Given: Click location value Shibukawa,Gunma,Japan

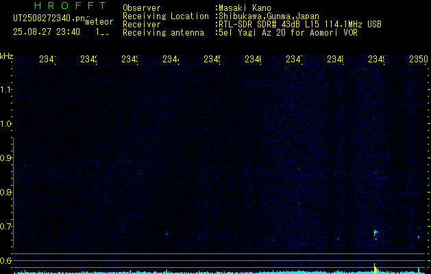Looking at the screenshot, I should click(269, 16).
